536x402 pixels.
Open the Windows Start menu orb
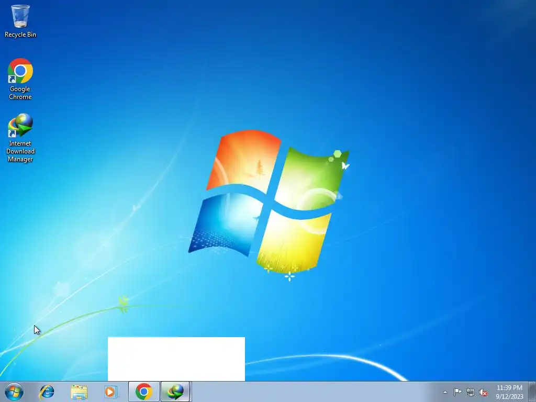pyautogui.click(x=14, y=392)
